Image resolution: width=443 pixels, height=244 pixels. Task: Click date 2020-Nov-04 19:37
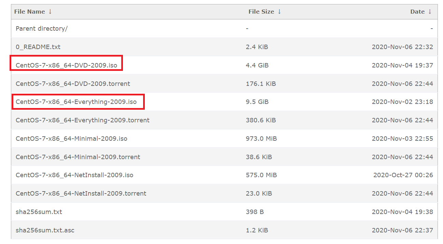pyautogui.click(x=402, y=65)
